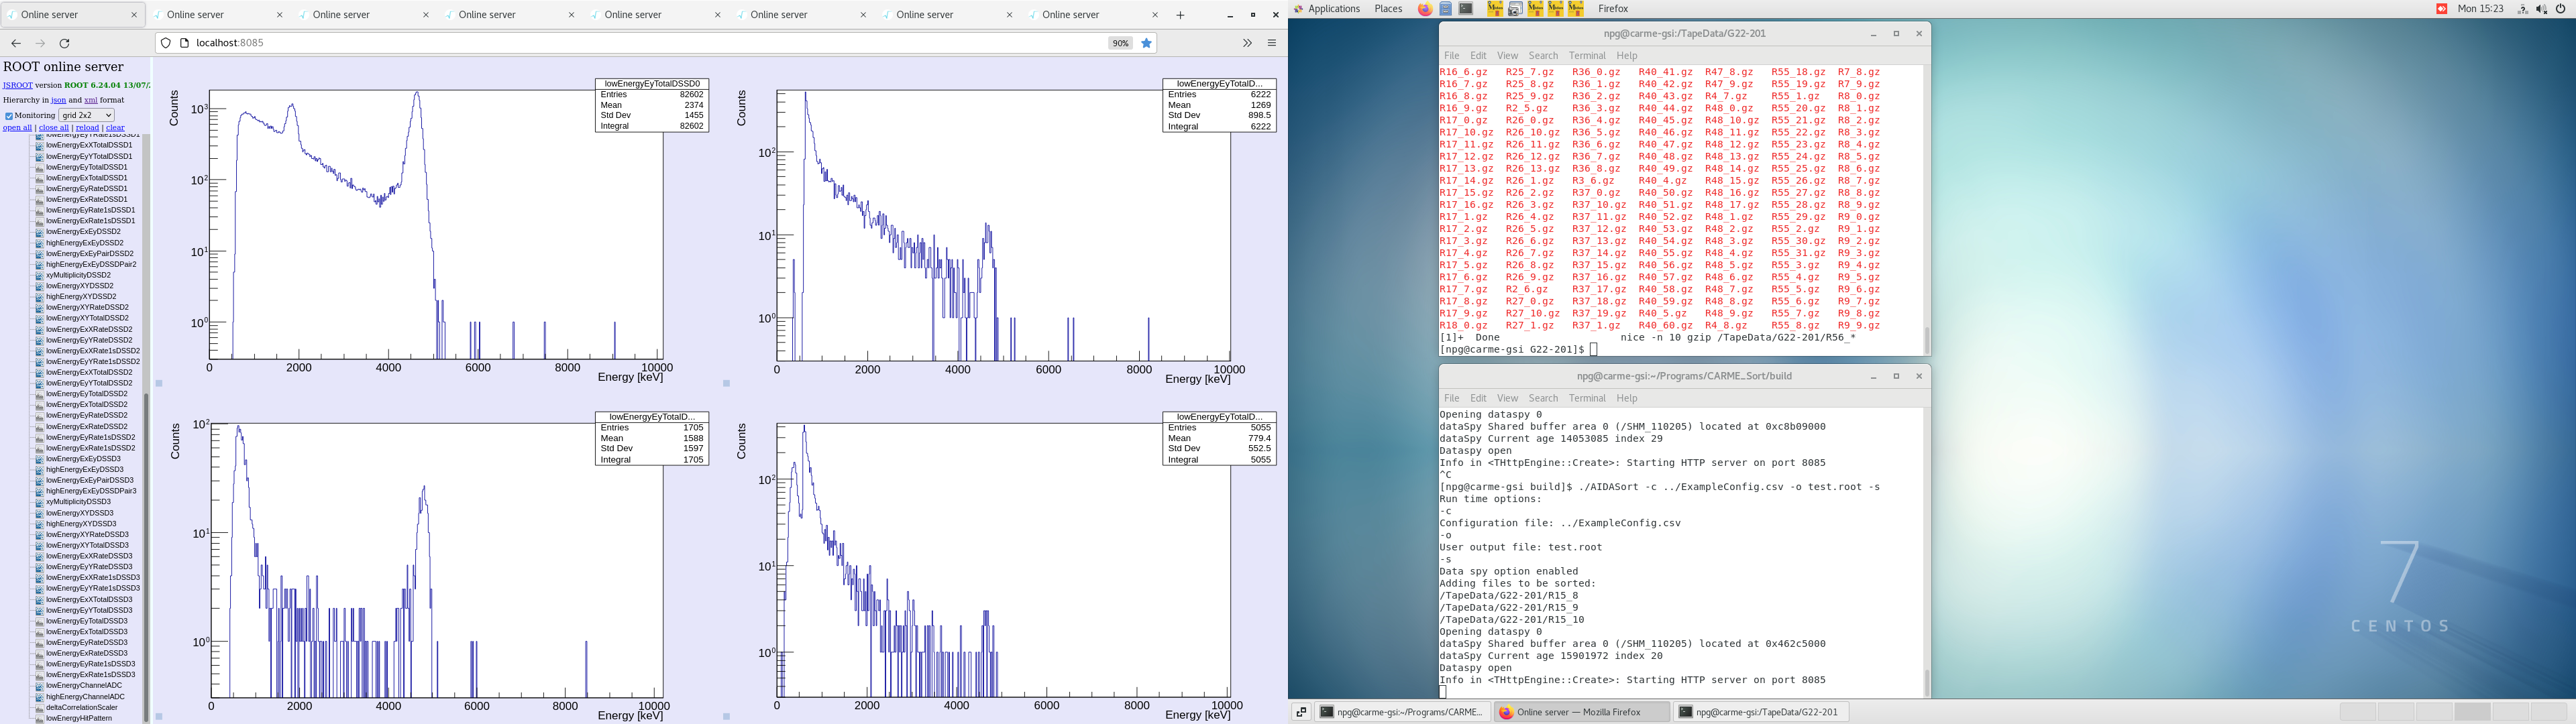This screenshot has height=724, width=2576.
Task: Open Firefox hamburger menu
Action: point(1272,43)
